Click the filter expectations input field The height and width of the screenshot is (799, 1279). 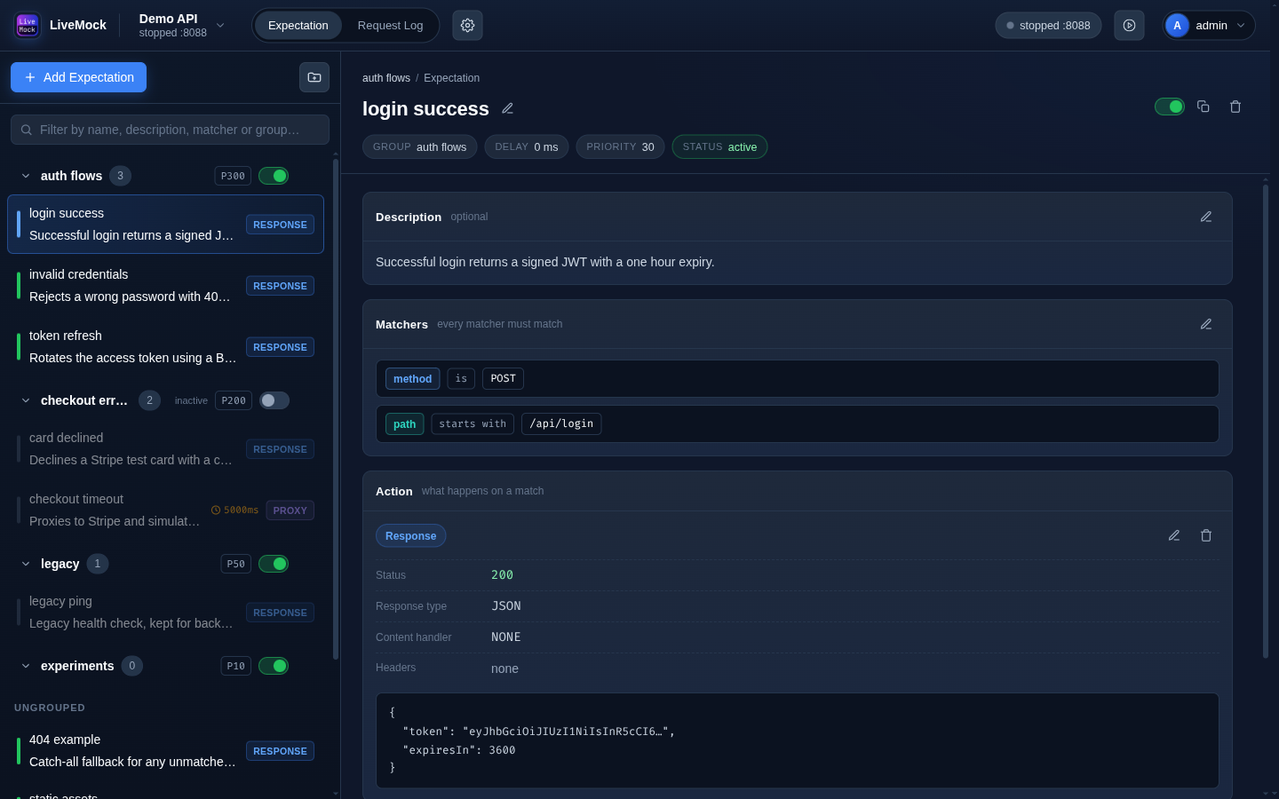coord(170,130)
